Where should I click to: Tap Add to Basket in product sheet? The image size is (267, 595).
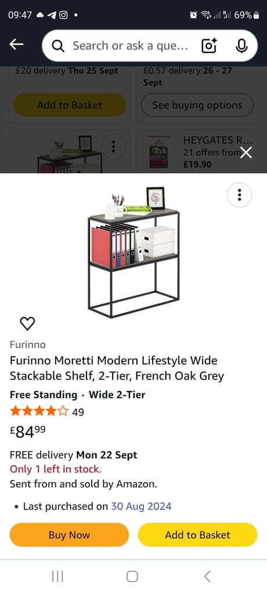click(x=197, y=535)
